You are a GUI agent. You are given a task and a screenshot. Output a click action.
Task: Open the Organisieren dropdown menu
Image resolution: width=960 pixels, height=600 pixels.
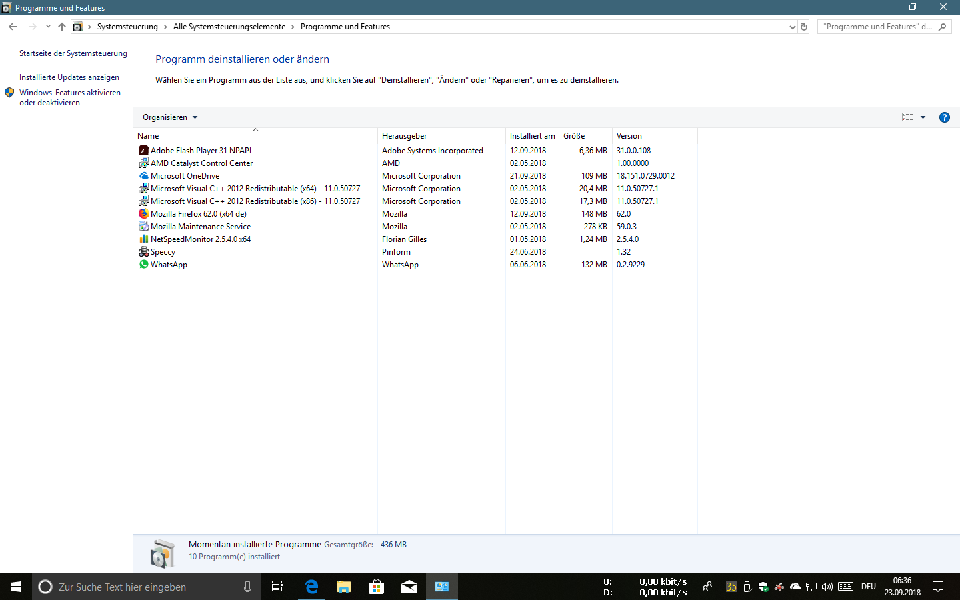[170, 117]
